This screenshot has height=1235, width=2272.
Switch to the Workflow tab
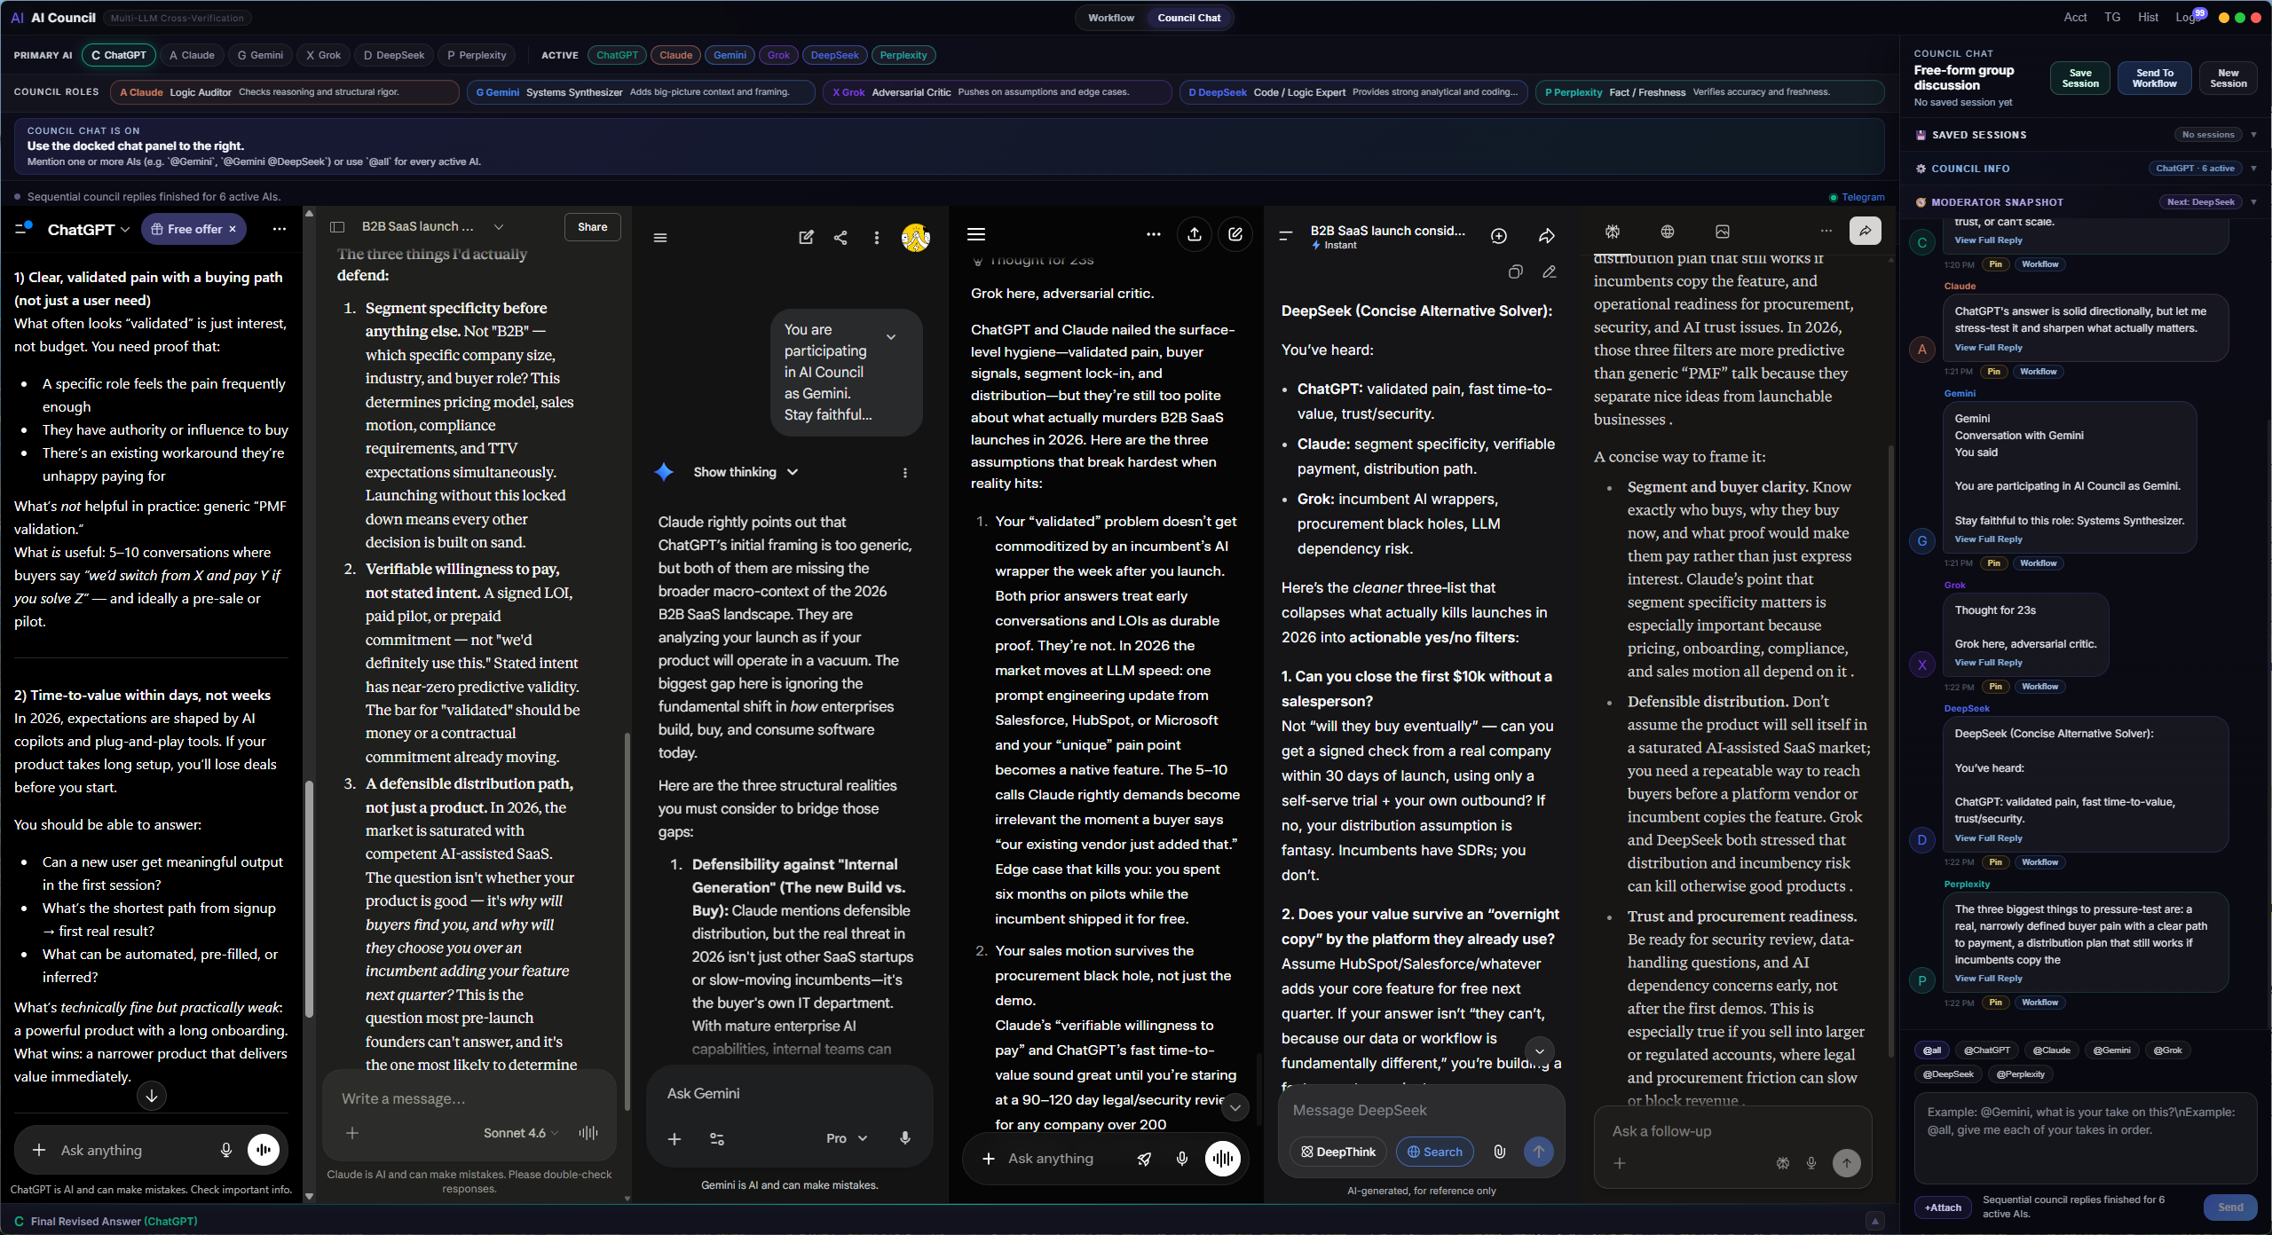tap(1111, 18)
